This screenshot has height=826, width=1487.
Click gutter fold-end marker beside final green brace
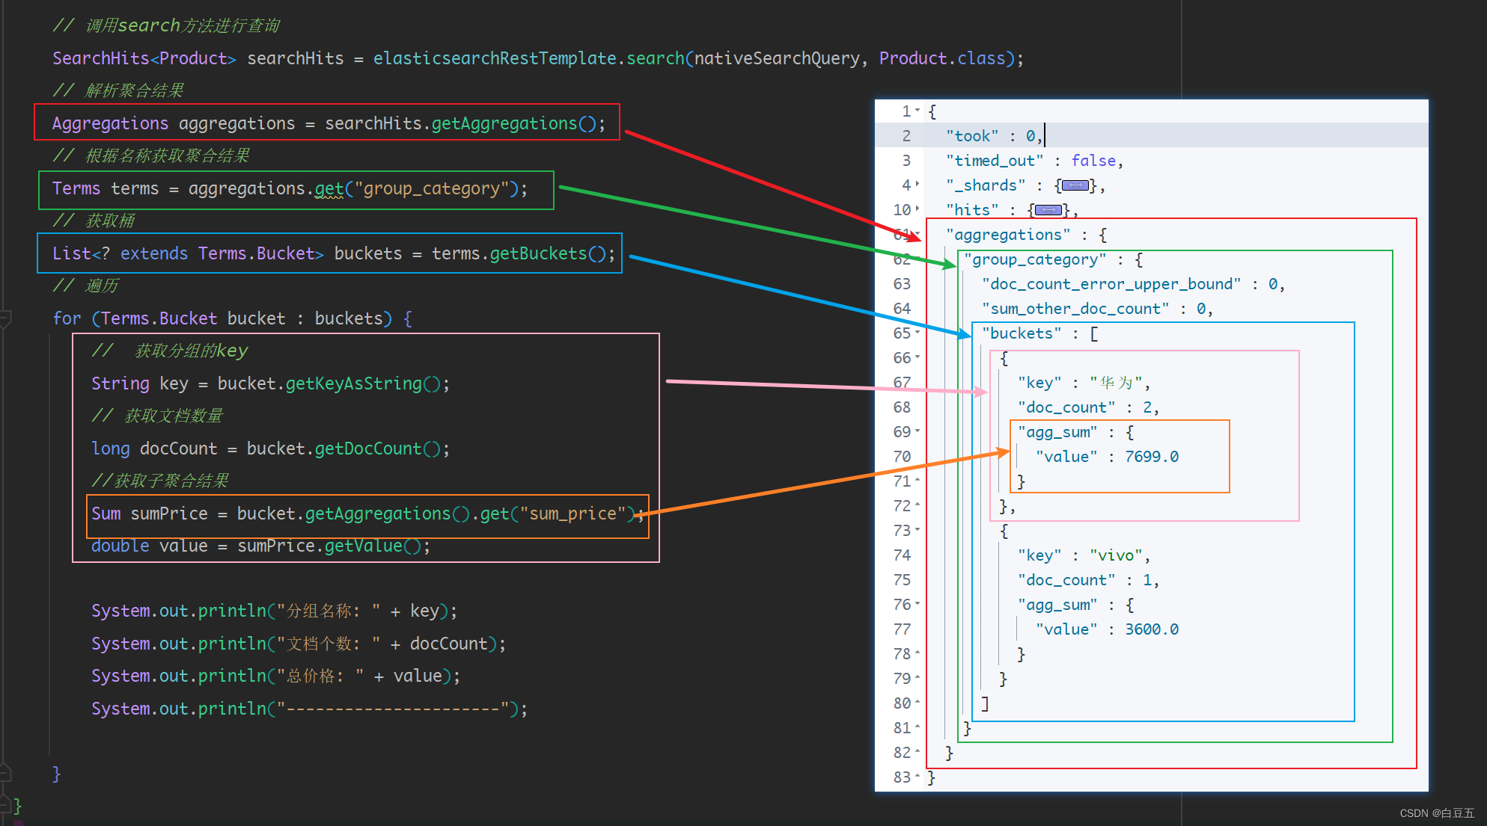[x=4, y=805]
